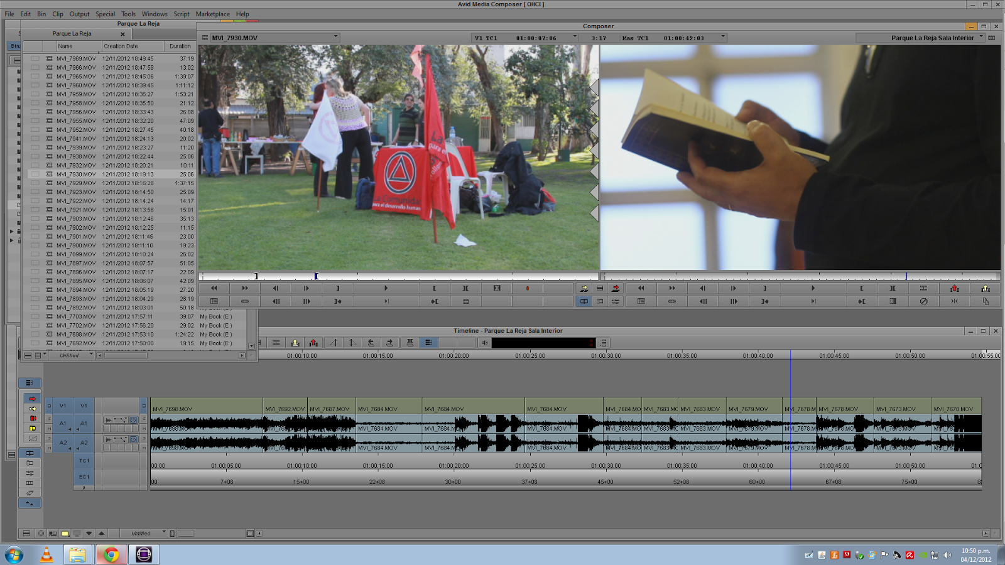
Task: Open the Mas TC1 record timecode dropdown
Action: pyautogui.click(x=673, y=38)
